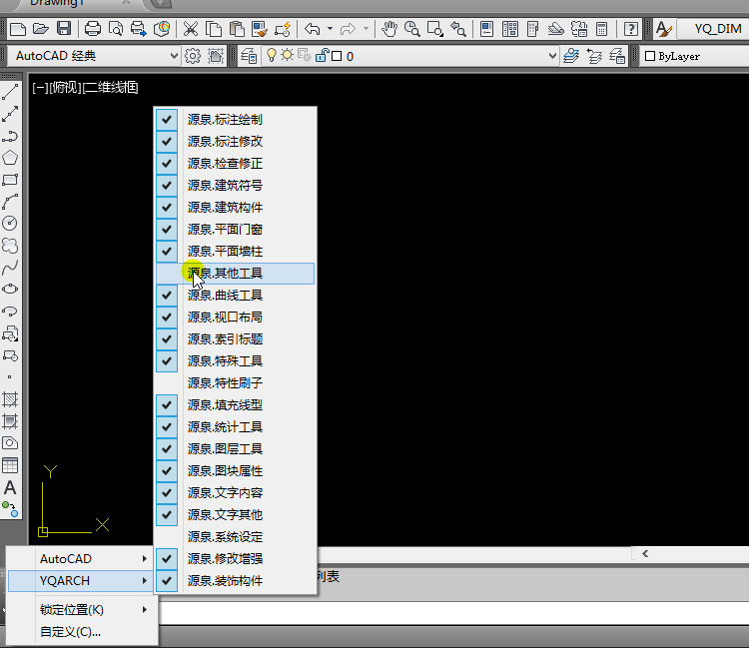Click the Plot printer icon

93,29
